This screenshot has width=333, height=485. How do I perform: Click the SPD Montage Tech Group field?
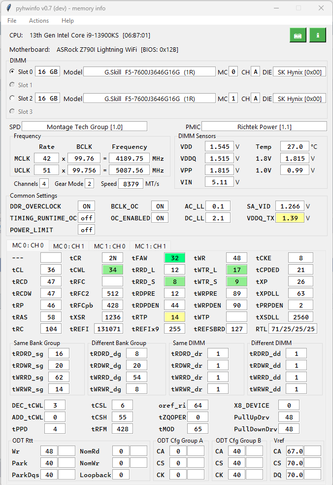point(84,127)
